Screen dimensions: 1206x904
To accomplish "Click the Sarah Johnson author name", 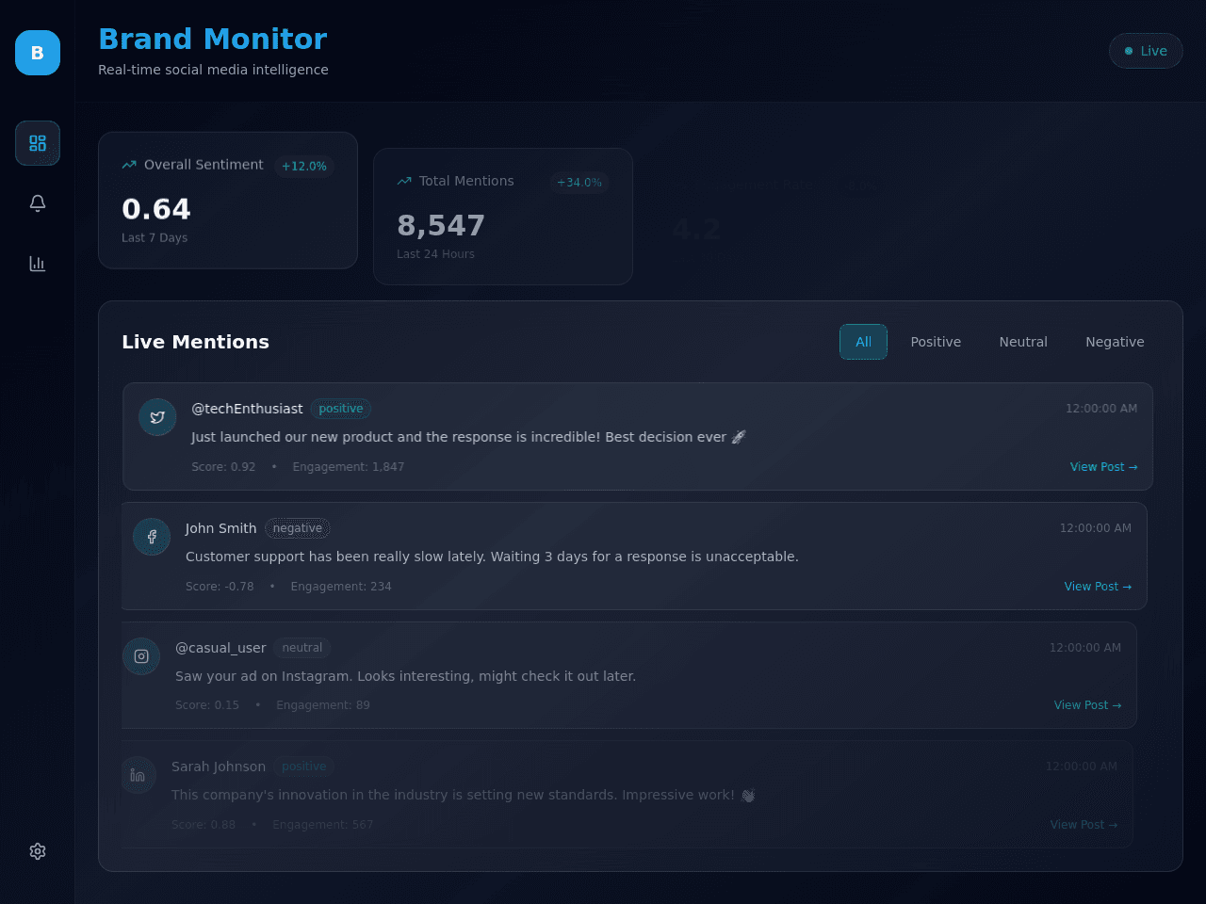I will 219,767.
